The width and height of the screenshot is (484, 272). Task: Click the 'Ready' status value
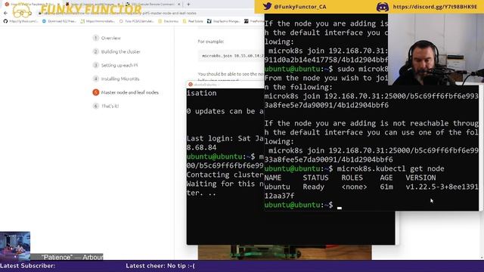pyautogui.click(x=313, y=187)
